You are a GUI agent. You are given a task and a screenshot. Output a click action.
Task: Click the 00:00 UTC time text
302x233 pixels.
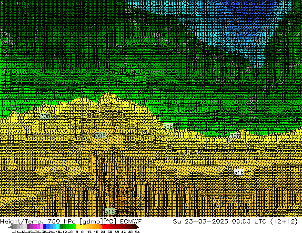tap(249, 222)
